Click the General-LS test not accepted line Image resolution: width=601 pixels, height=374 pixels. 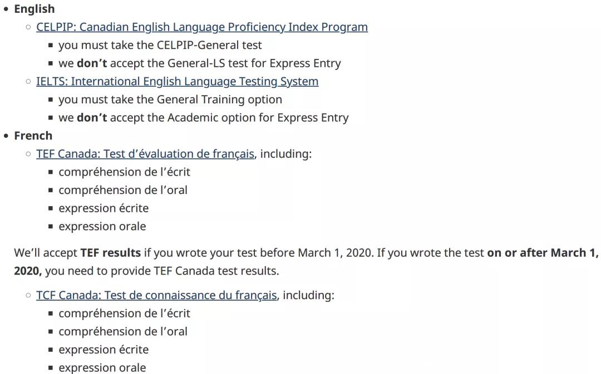coord(200,63)
